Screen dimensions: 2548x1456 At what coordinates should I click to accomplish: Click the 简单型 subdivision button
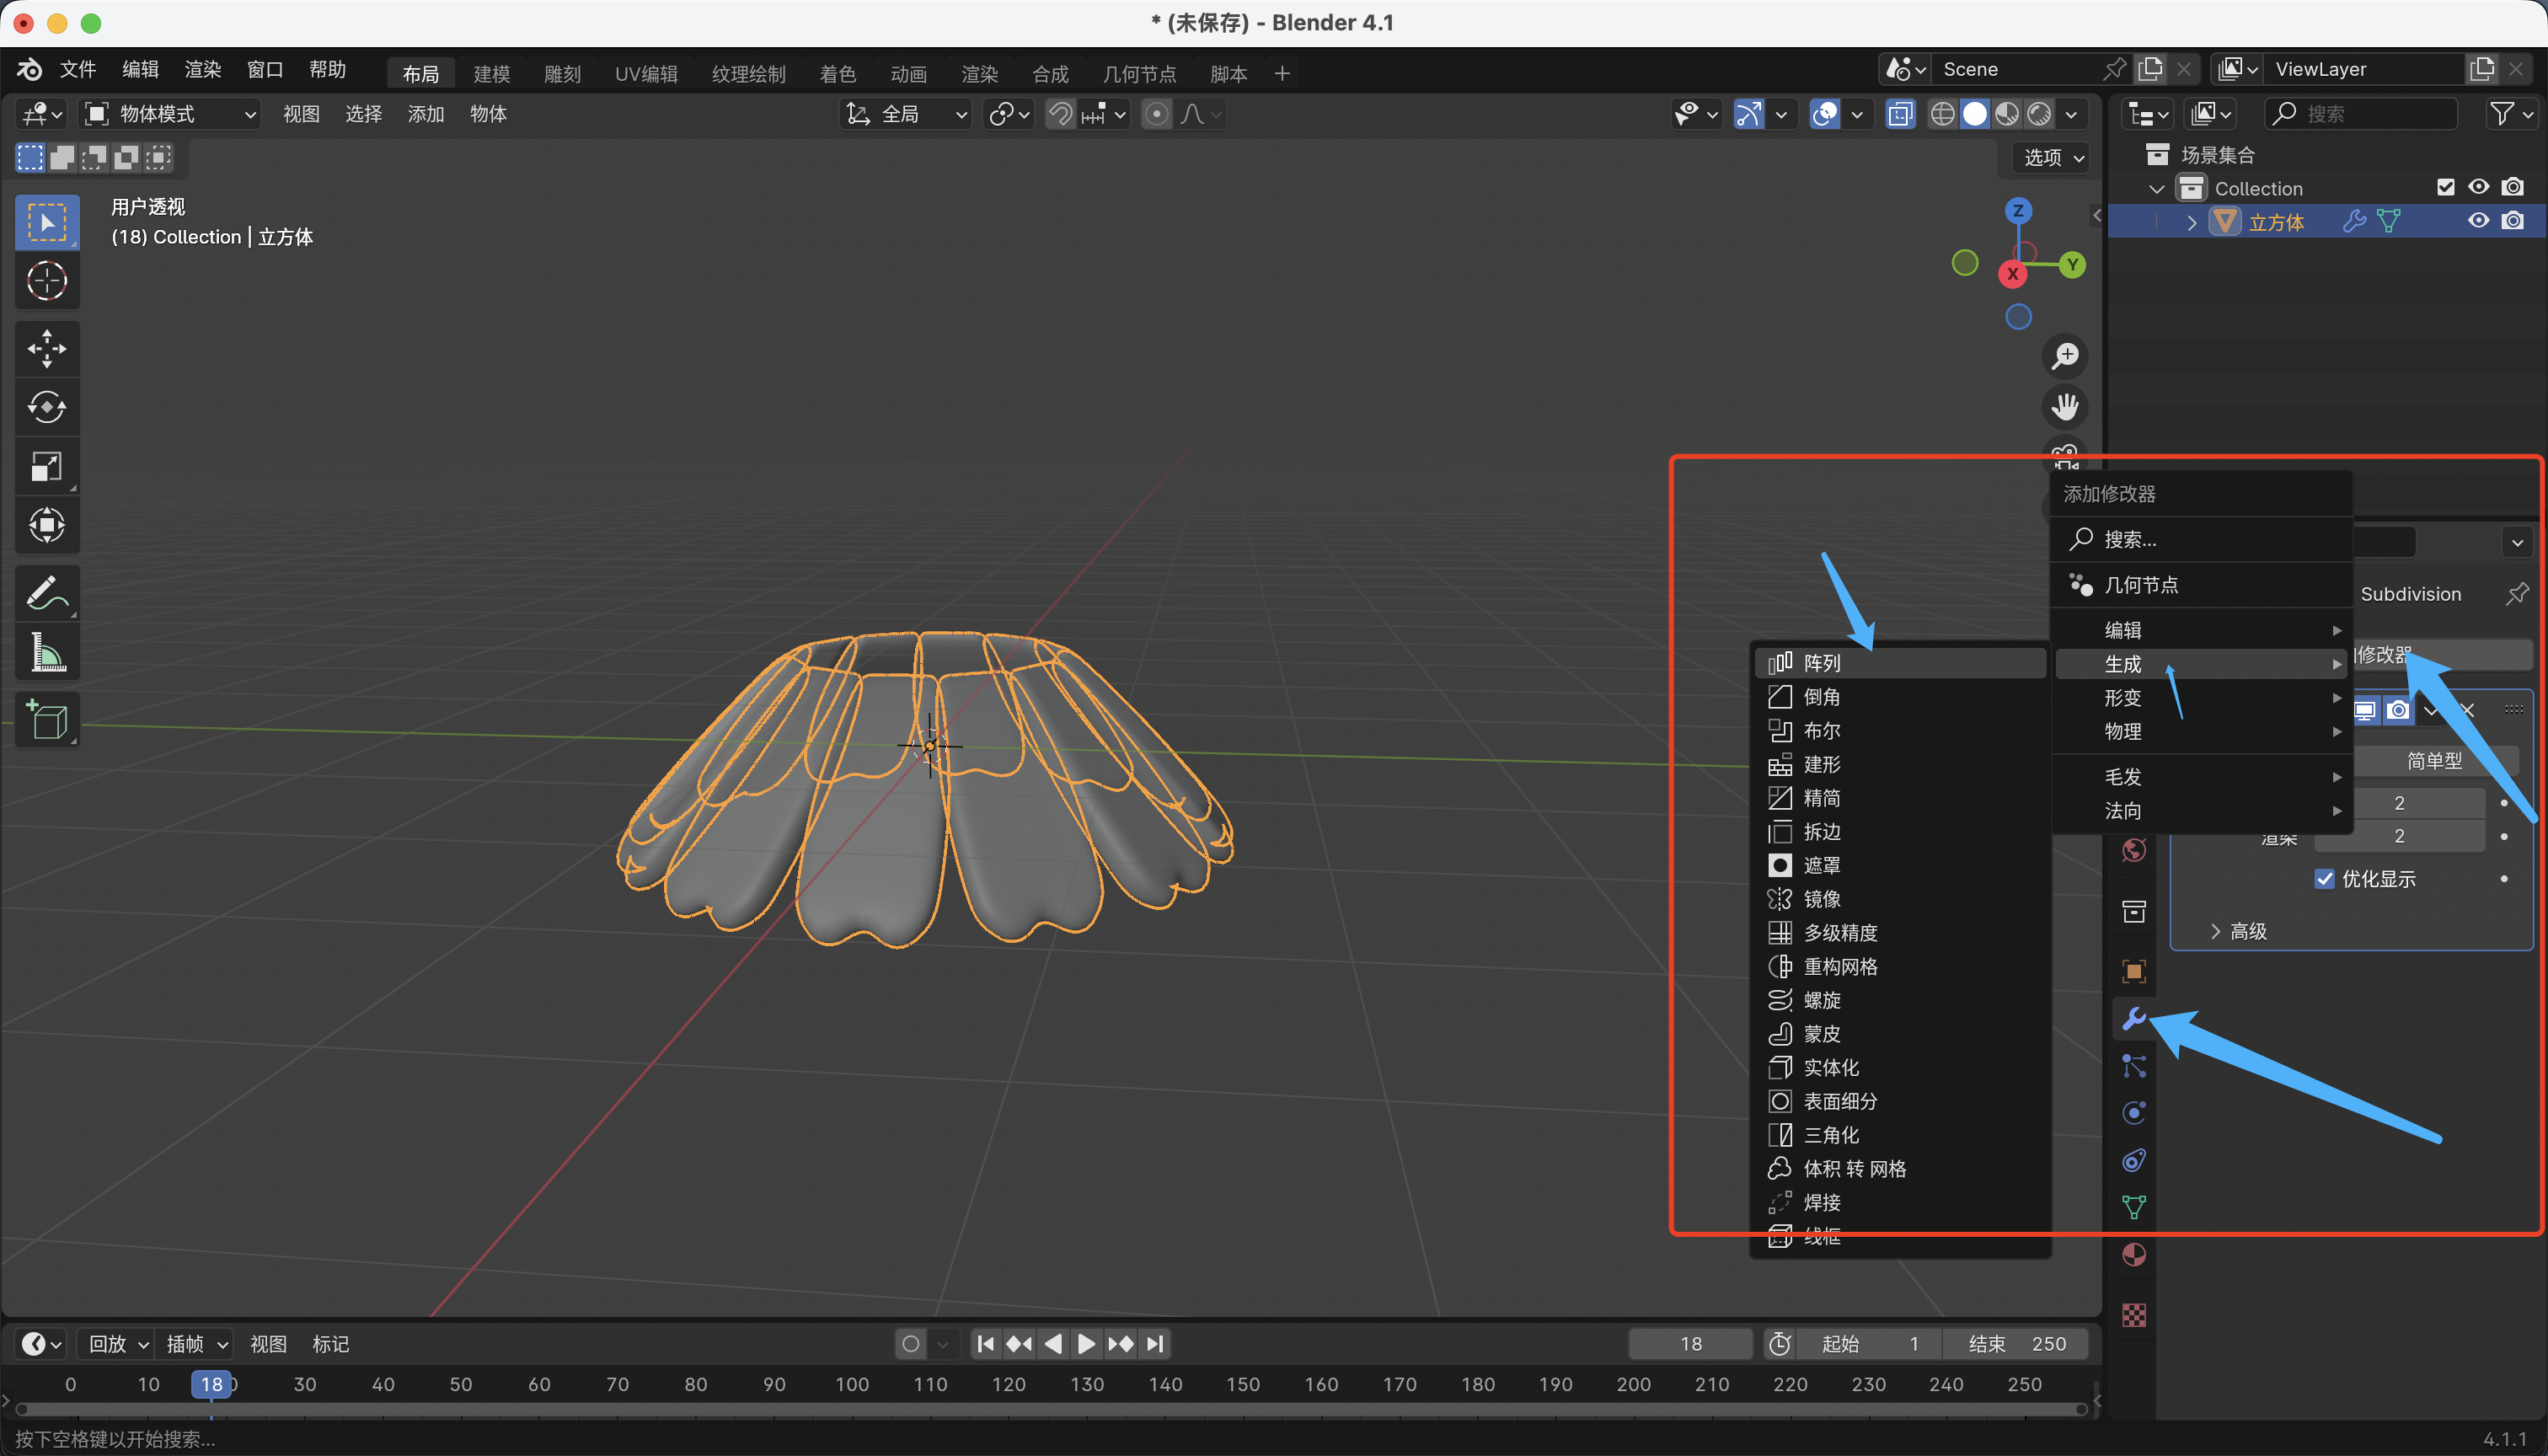[x=2433, y=761]
